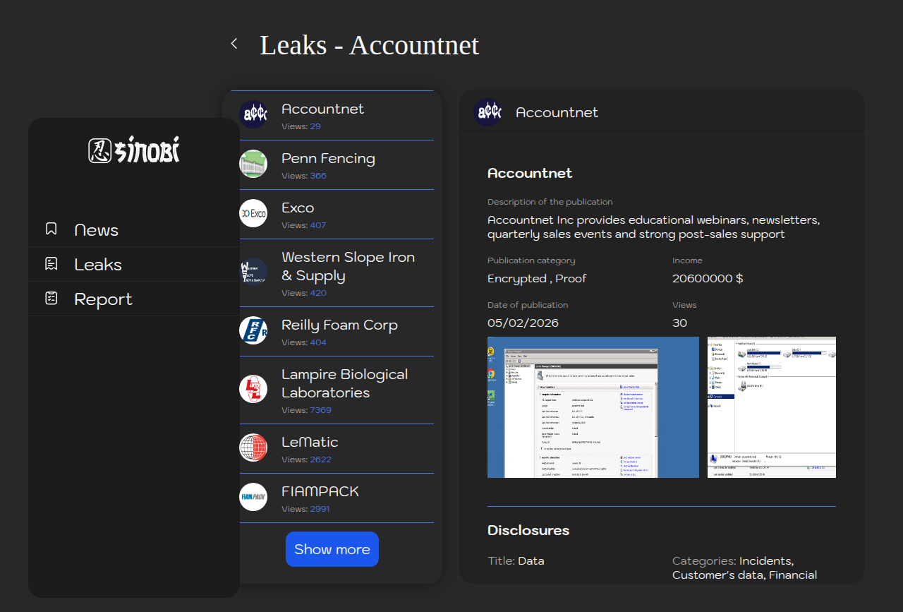Click the Exco logo icon
Screen dimensions: 903x612
pyautogui.click(x=253, y=213)
